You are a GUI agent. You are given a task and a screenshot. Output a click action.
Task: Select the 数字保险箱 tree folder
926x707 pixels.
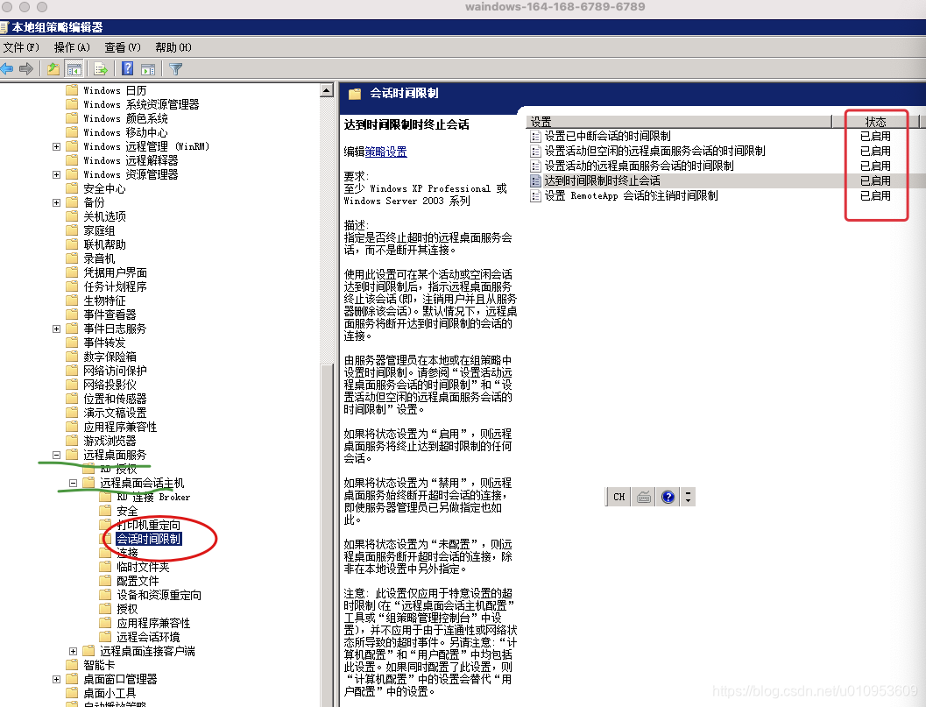pyautogui.click(x=110, y=357)
